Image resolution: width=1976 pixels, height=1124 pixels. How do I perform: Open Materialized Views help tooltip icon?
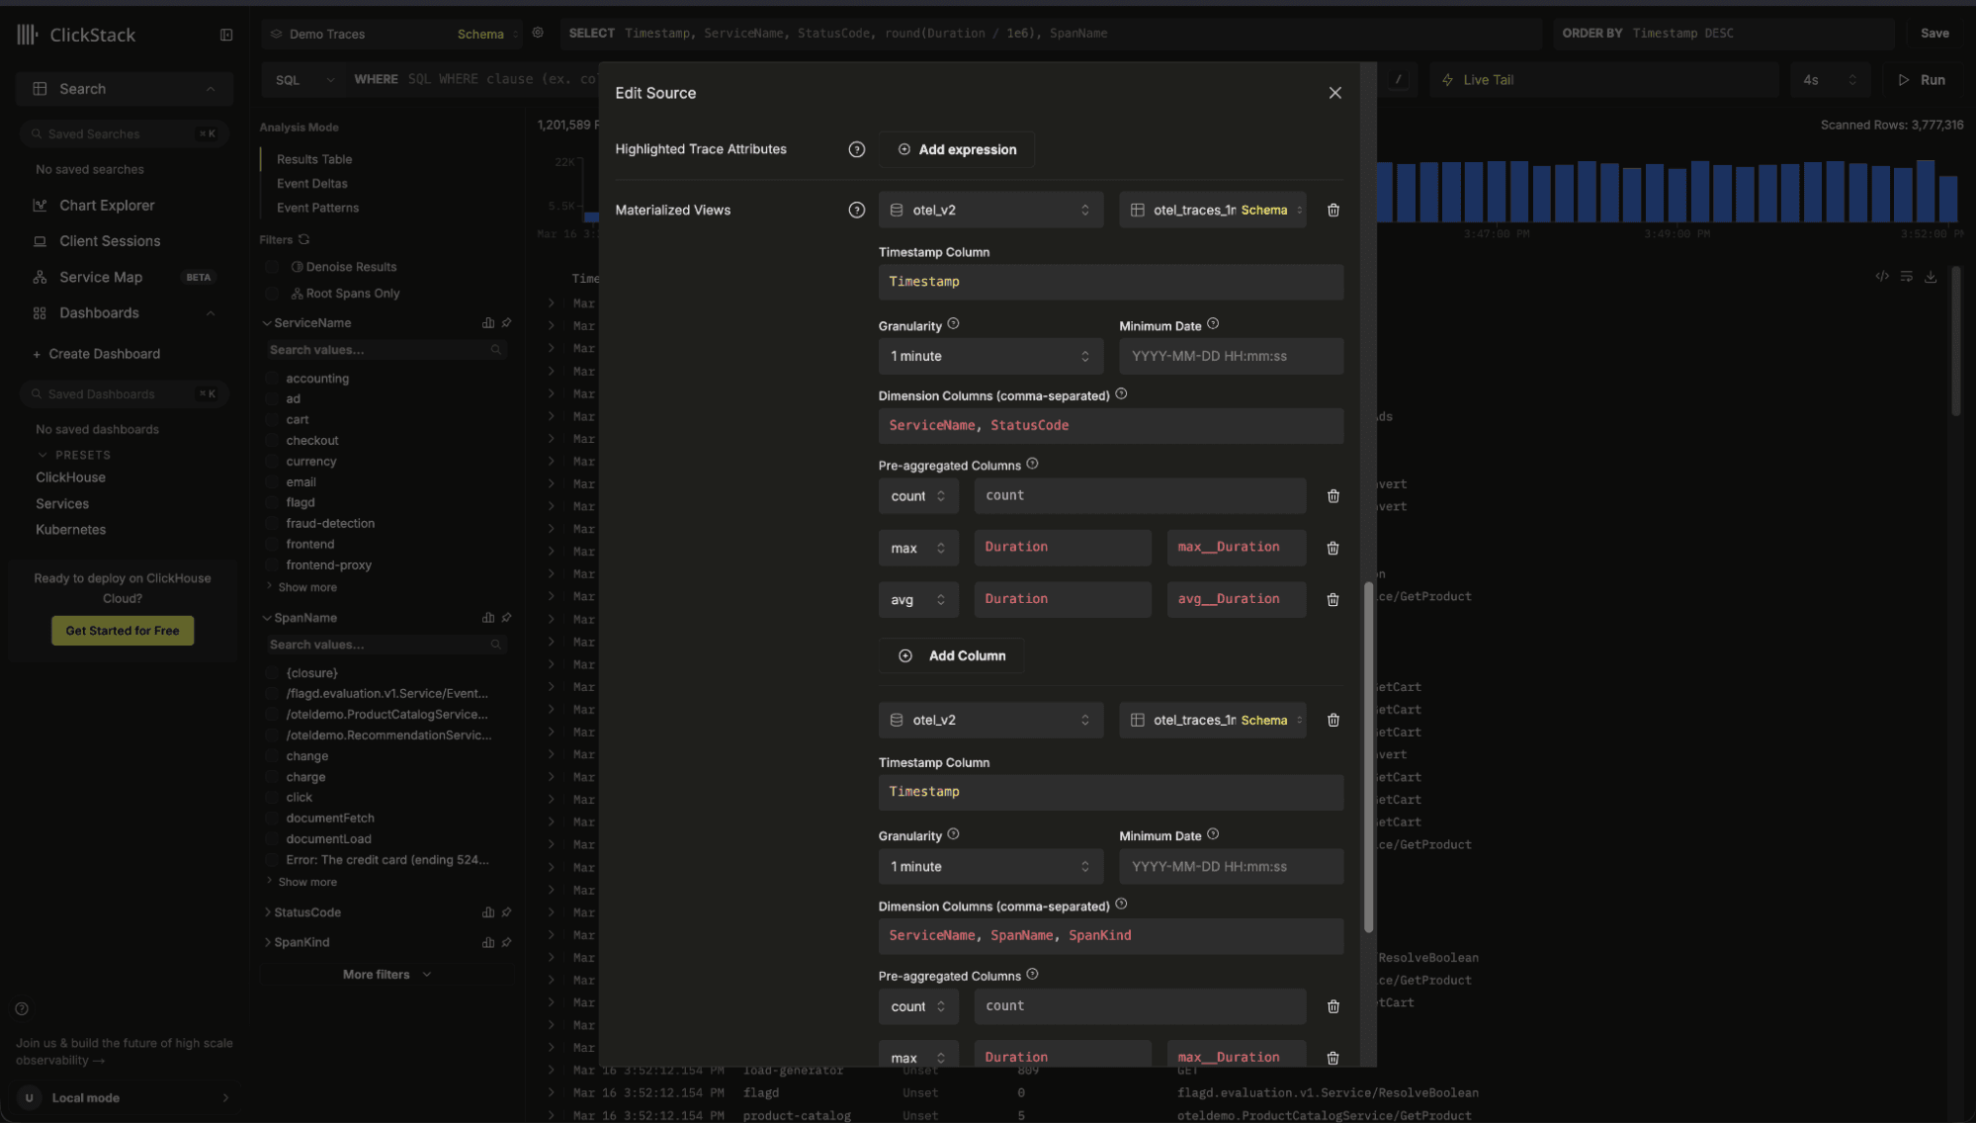pyautogui.click(x=856, y=211)
